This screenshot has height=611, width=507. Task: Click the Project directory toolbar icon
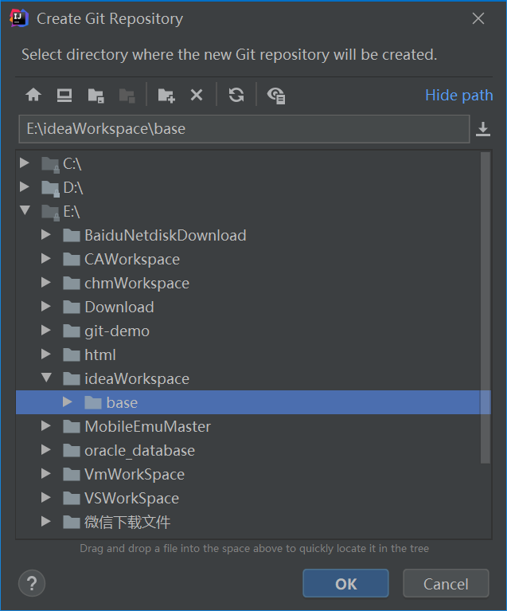pos(96,96)
